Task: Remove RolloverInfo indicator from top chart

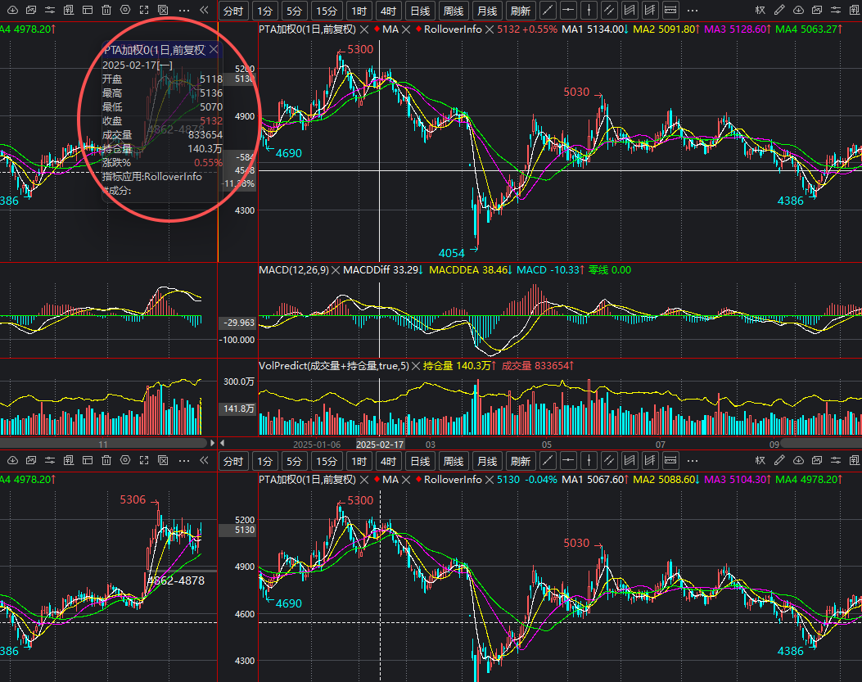Action: click(490, 29)
